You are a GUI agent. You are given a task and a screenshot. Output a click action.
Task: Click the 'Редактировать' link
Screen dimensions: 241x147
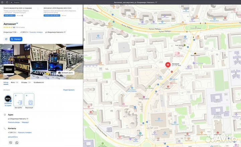pos(69,90)
